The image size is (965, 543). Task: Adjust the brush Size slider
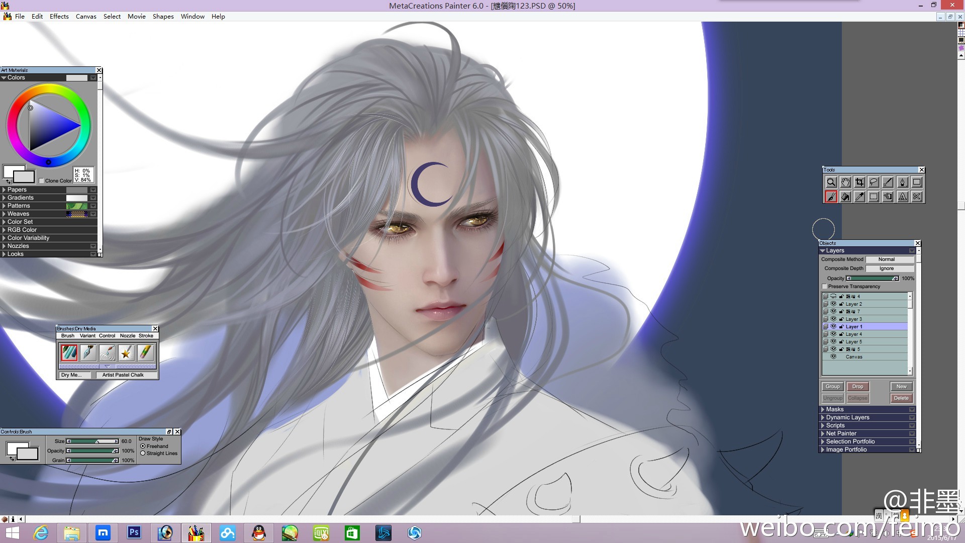pos(92,441)
